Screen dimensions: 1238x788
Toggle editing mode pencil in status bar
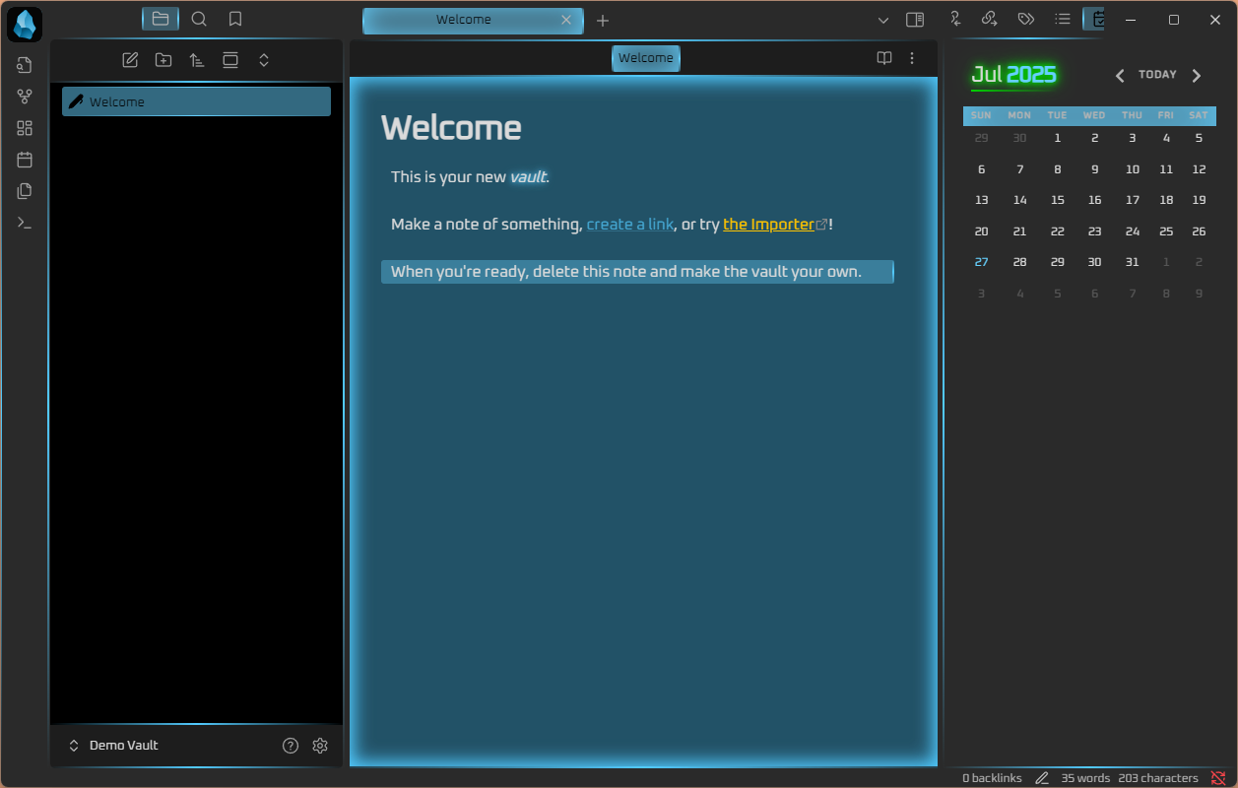1042,778
